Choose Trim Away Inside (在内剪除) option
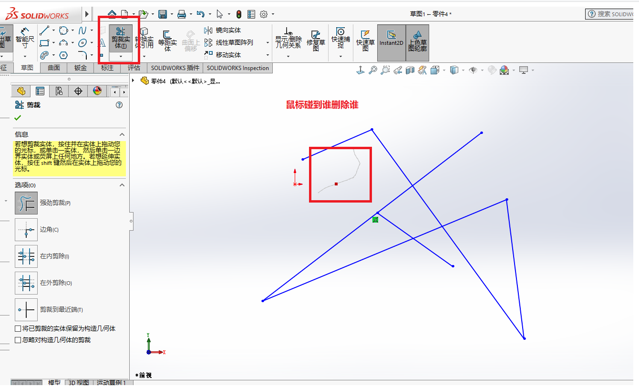The image size is (639, 387). (26, 256)
